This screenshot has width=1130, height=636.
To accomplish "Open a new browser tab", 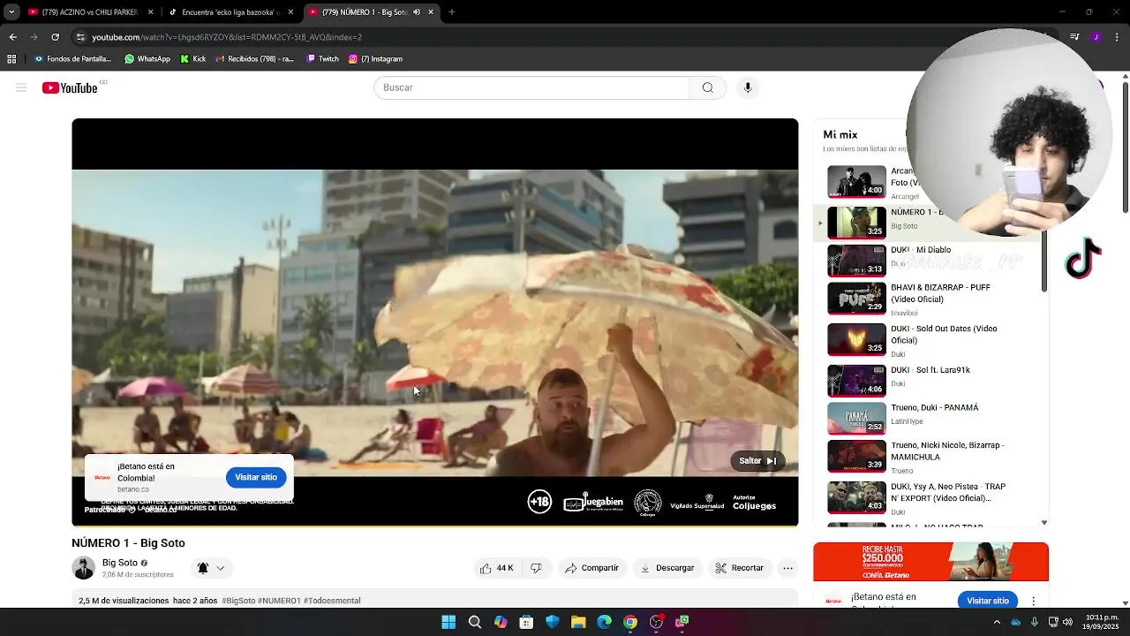I will pos(451,12).
